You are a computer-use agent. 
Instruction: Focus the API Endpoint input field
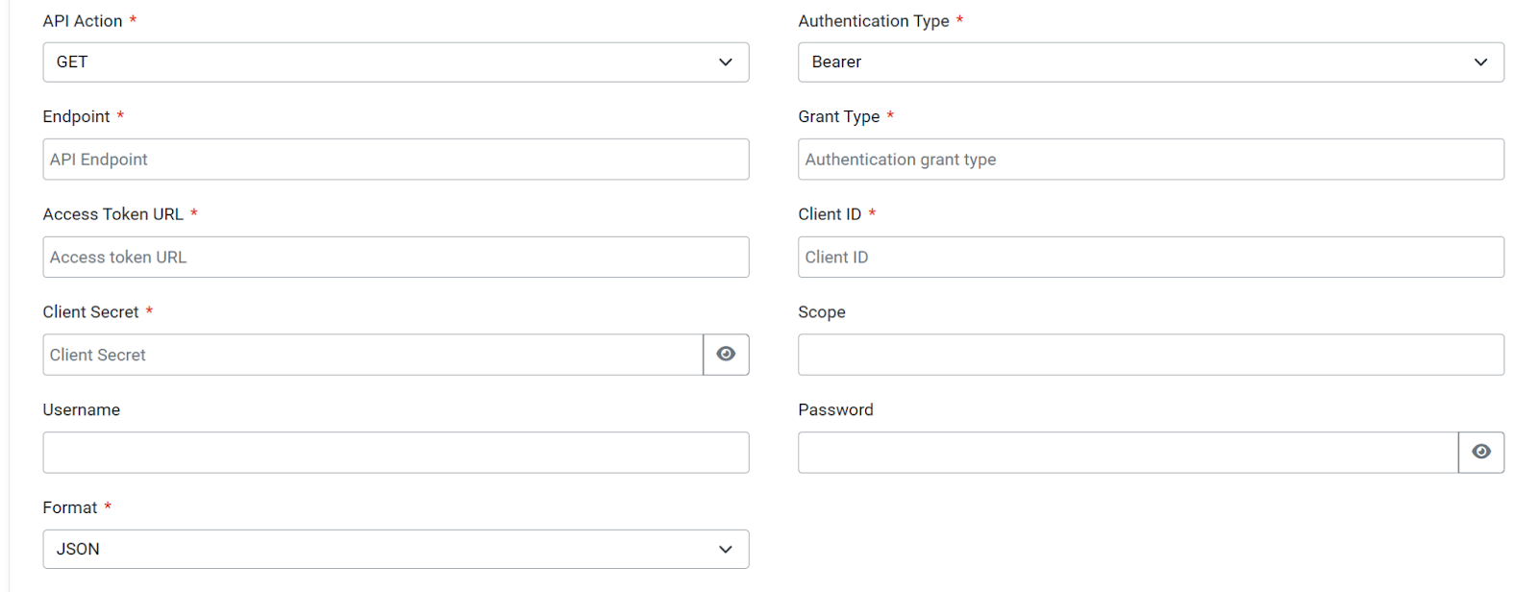tap(395, 160)
